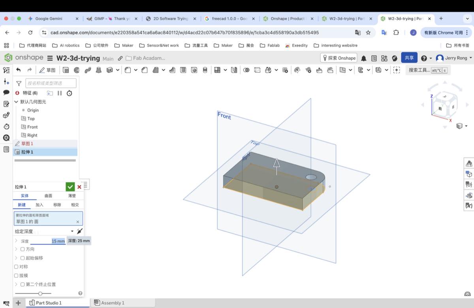This screenshot has width=474, height=308.
Task: Select the 相交 operation tab
Action: [x=75, y=205]
